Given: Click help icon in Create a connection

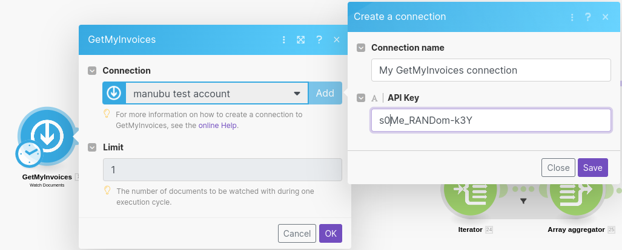Looking at the screenshot, I should (x=587, y=17).
